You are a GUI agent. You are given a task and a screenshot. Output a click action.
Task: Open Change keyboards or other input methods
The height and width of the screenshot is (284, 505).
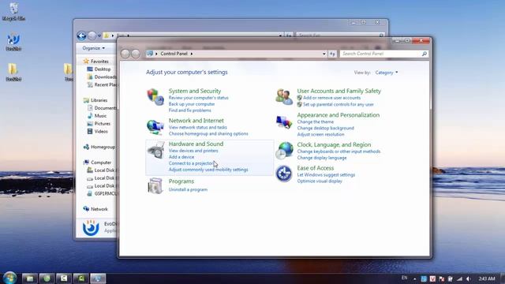(x=339, y=151)
